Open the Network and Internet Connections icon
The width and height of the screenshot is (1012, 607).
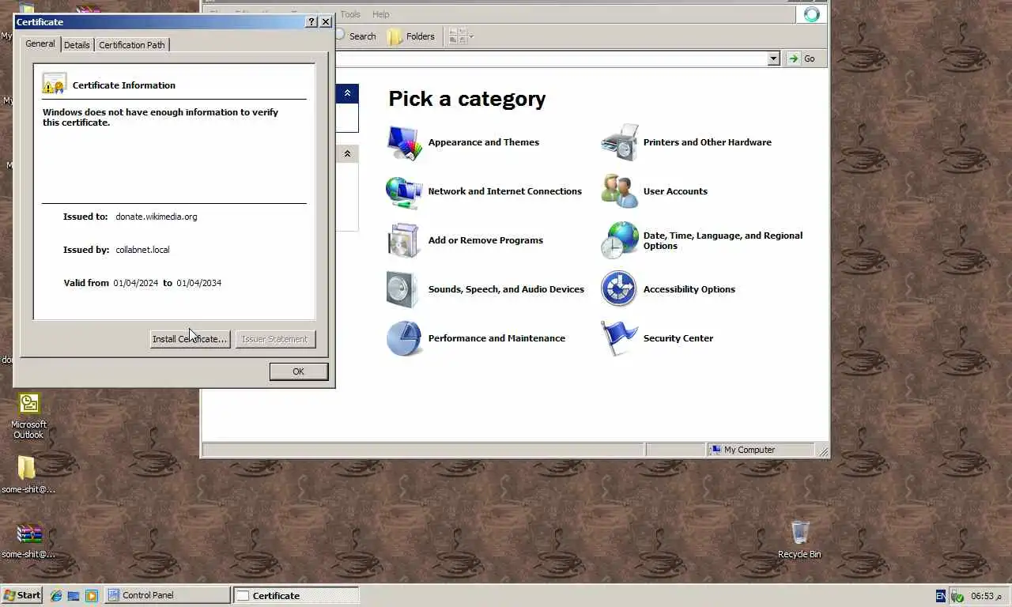(404, 192)
